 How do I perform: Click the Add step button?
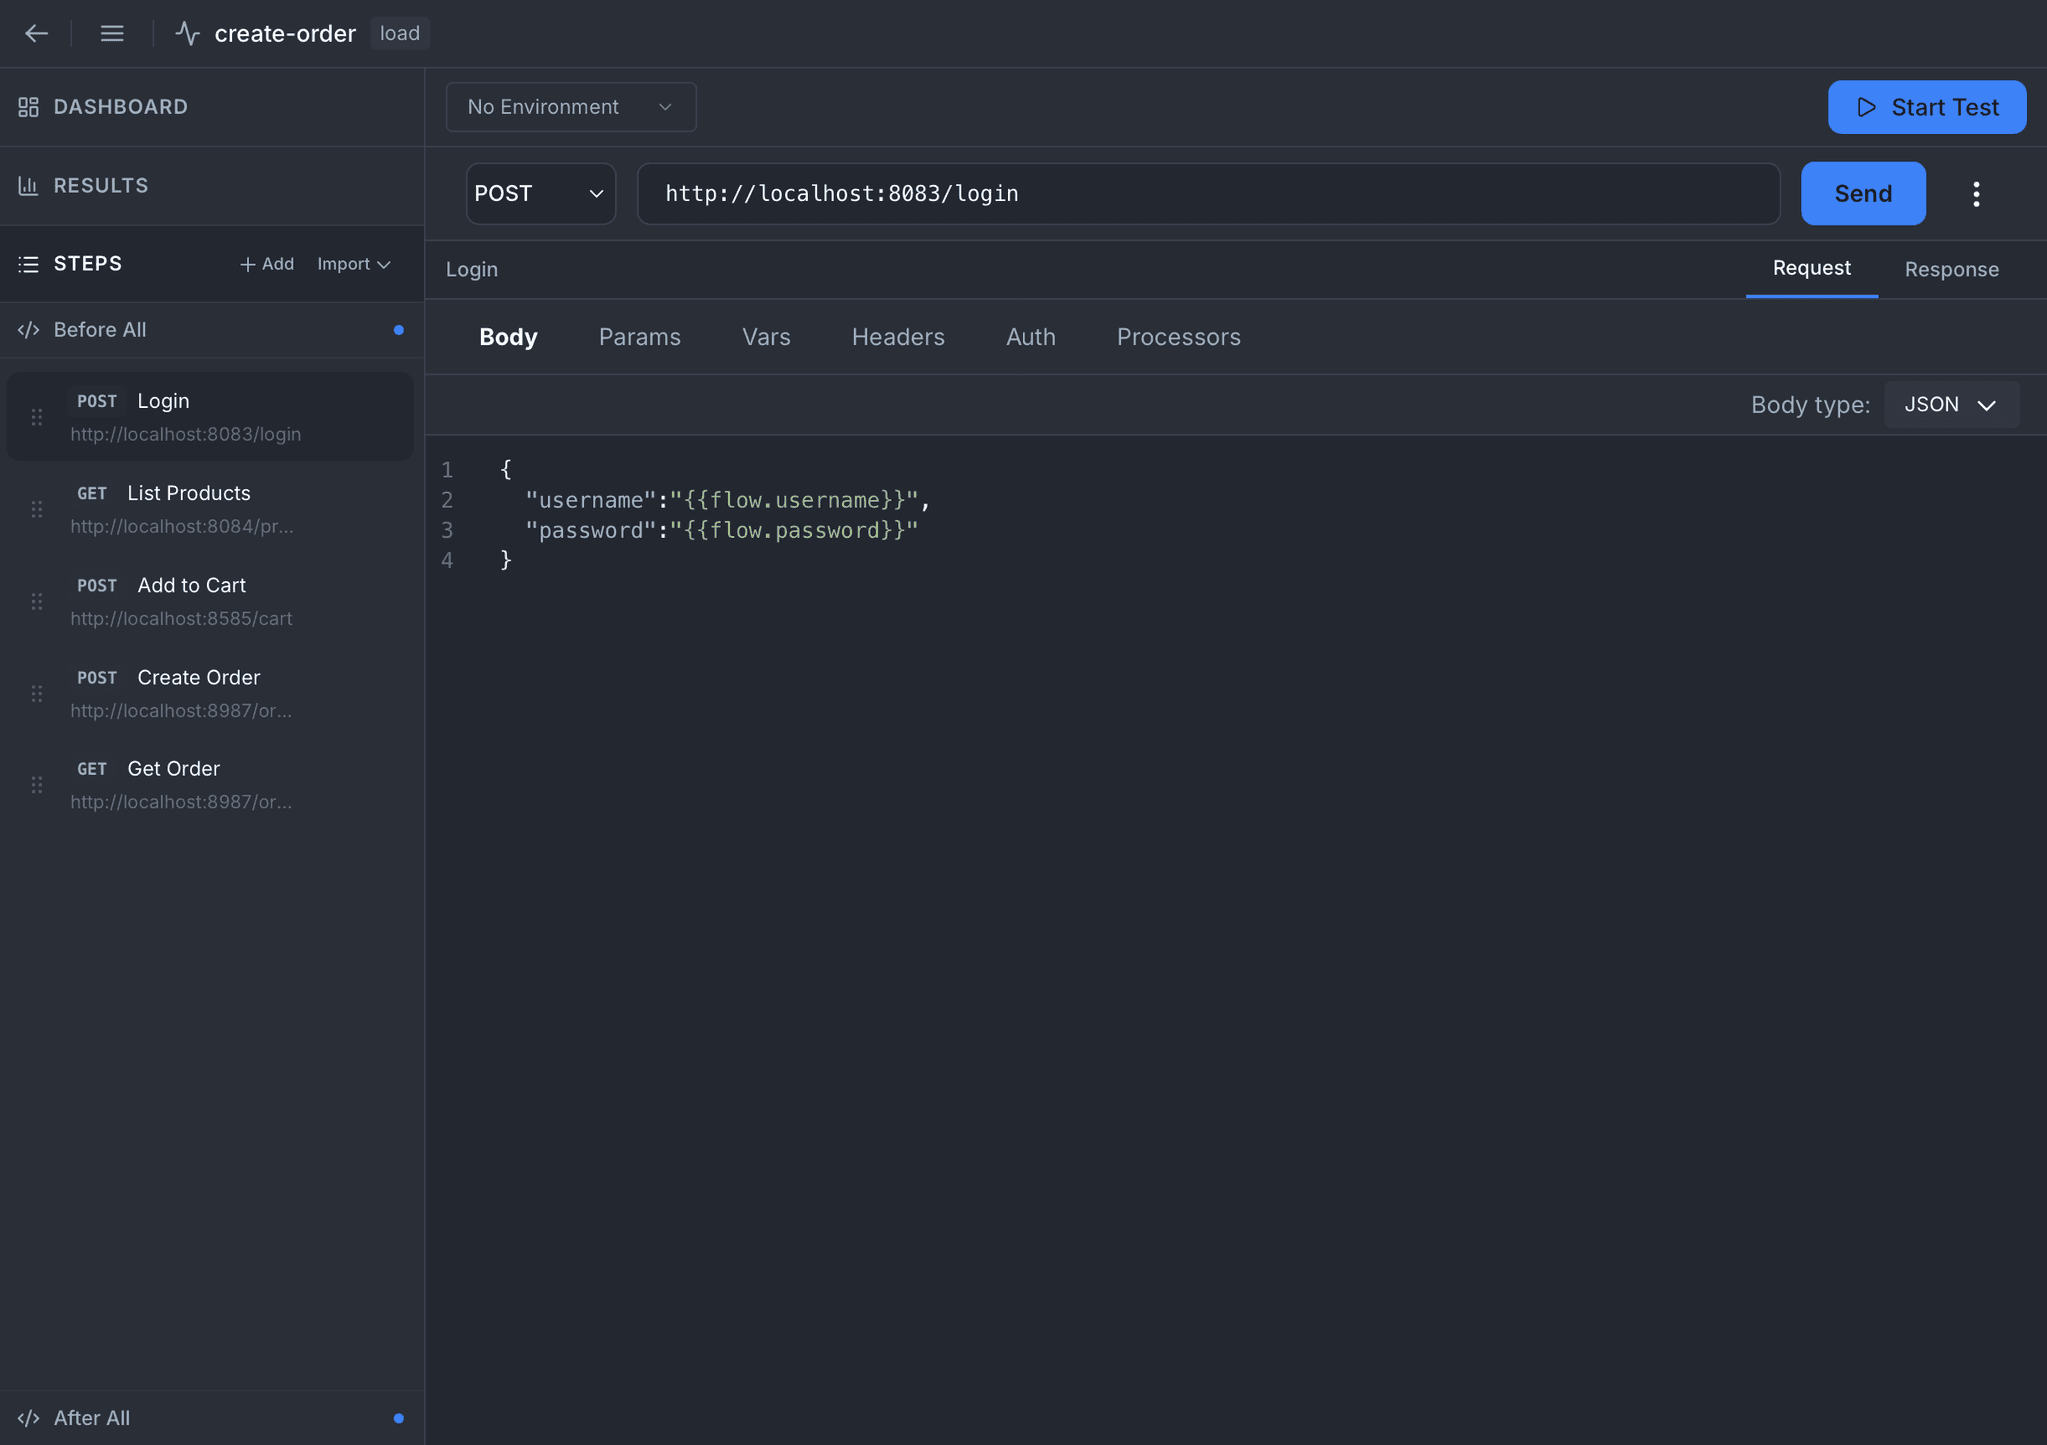267,264
